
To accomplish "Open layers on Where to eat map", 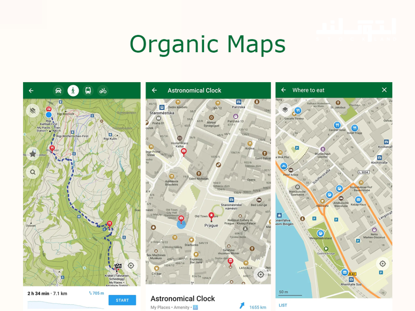I will pyautogui.click(x=285, y=109).
